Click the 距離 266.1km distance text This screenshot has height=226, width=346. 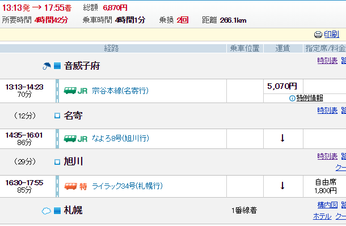224,20
